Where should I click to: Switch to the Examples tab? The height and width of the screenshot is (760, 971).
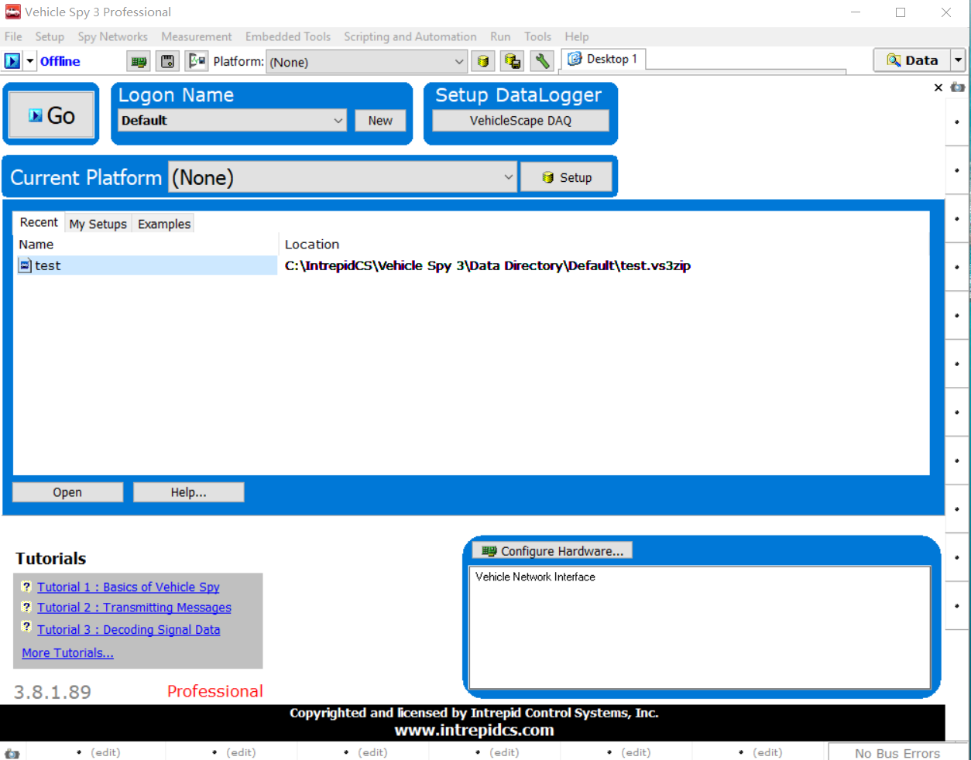(163, 224)
